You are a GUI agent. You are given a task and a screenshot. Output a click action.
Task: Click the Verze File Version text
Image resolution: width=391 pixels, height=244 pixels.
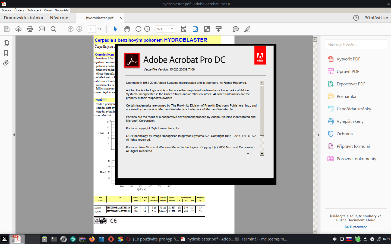[x=169, y=69]
